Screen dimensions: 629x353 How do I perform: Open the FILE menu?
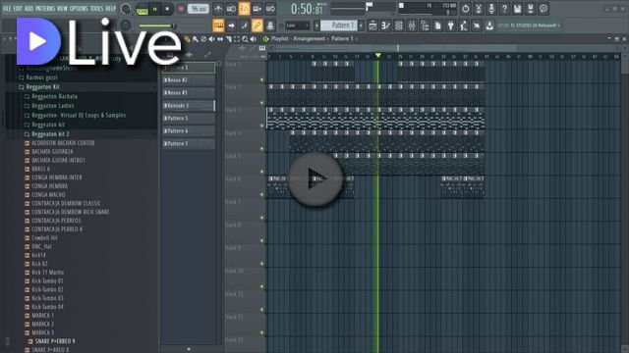pos(7,9)
